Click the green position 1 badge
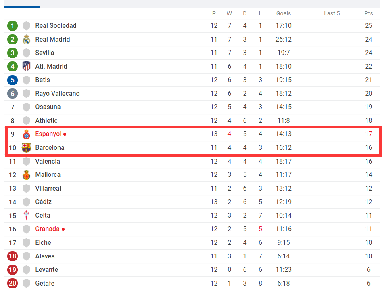Image resolution: width=384 pixels, height=292 pixels. [13, 26]
